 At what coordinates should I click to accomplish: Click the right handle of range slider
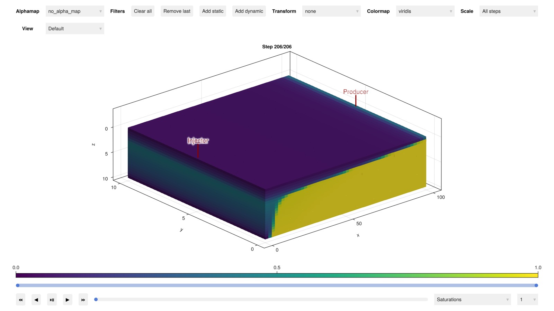(536, 285)
